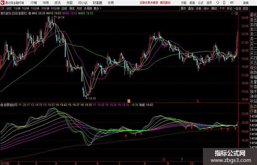
Task: Click the diamond icon at chart top-right
Action: coord(232,14)
